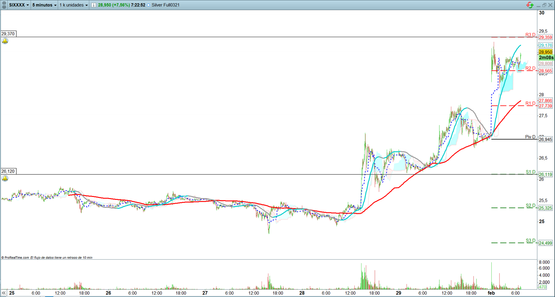Click date label 25 on time axis
555x297 pixels.
(12, 293)
